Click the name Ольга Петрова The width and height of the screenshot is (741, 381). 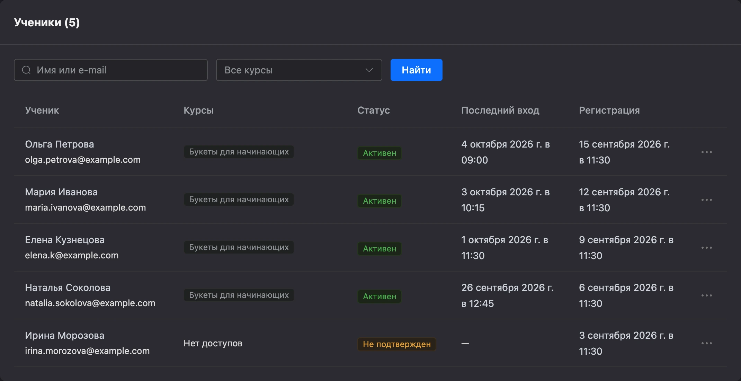[x=60, y=144]
